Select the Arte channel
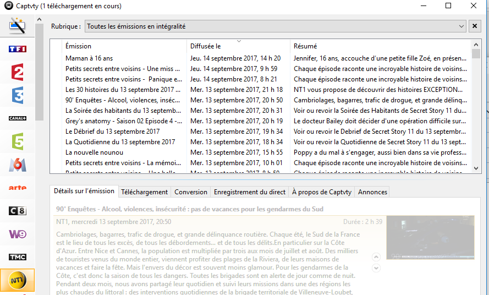 click(18, 188)
